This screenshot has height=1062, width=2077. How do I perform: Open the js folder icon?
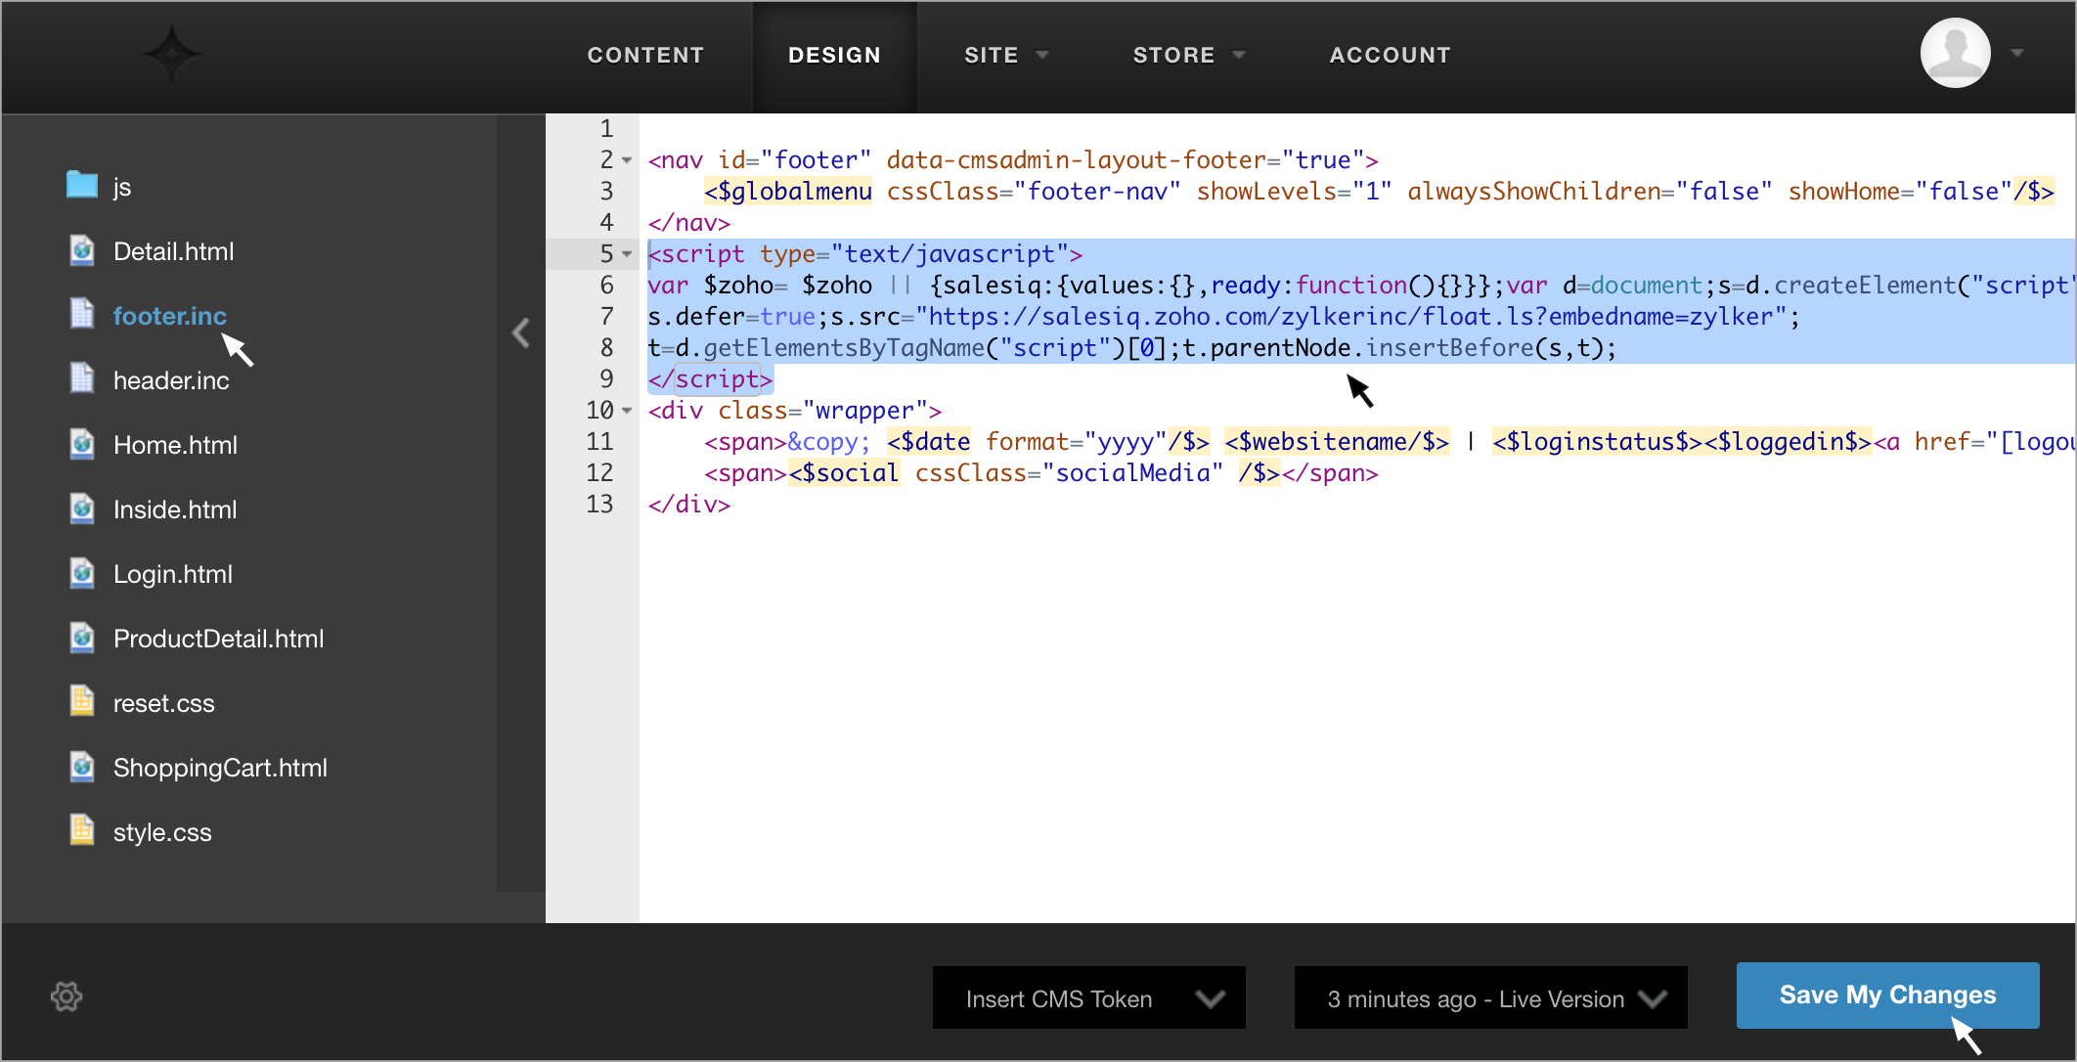pos(82,185)
